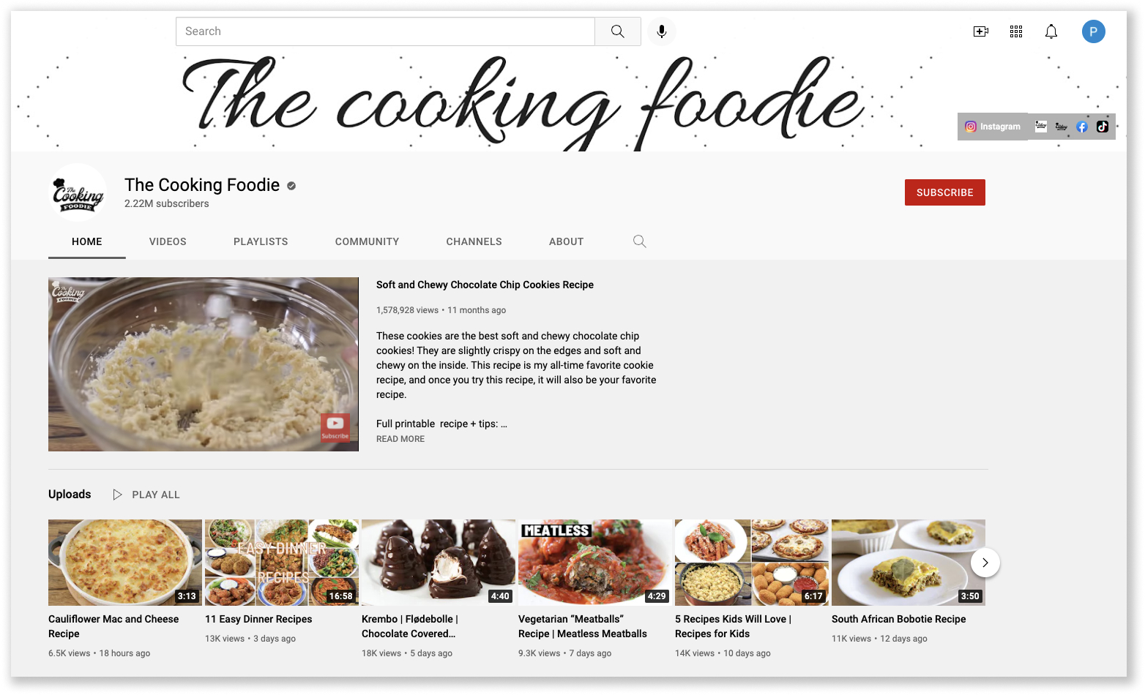Open the channel's Facebook page icon
The image size is (1145, 695).
pos(1082,126)
